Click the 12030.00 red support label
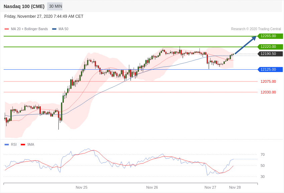284x193 pixels. pos(268,92)
